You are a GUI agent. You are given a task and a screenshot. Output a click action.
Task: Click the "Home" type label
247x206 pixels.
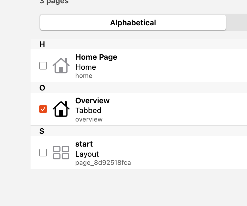tap(86, 67)
